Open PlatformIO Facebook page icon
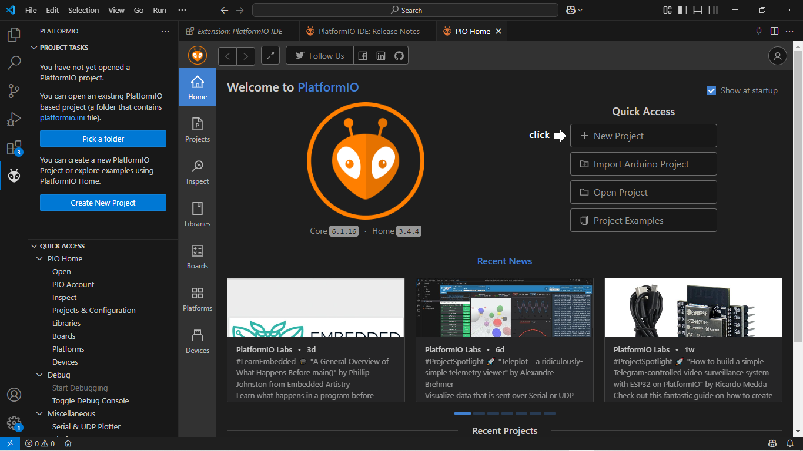 [x=363, y=56]
